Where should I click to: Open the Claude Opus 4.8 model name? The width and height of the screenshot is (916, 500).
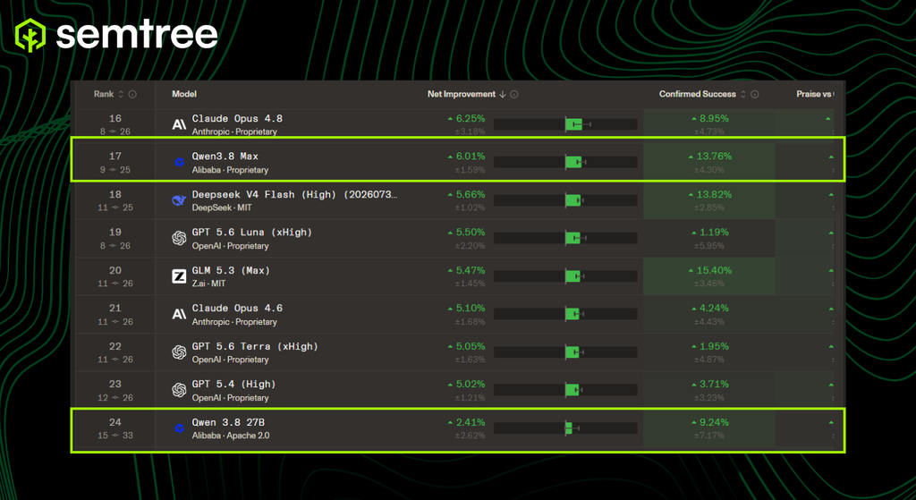pos(237,119)
